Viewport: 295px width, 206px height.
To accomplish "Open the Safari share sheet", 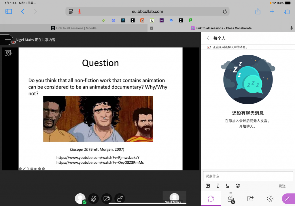I will point(258,11).
